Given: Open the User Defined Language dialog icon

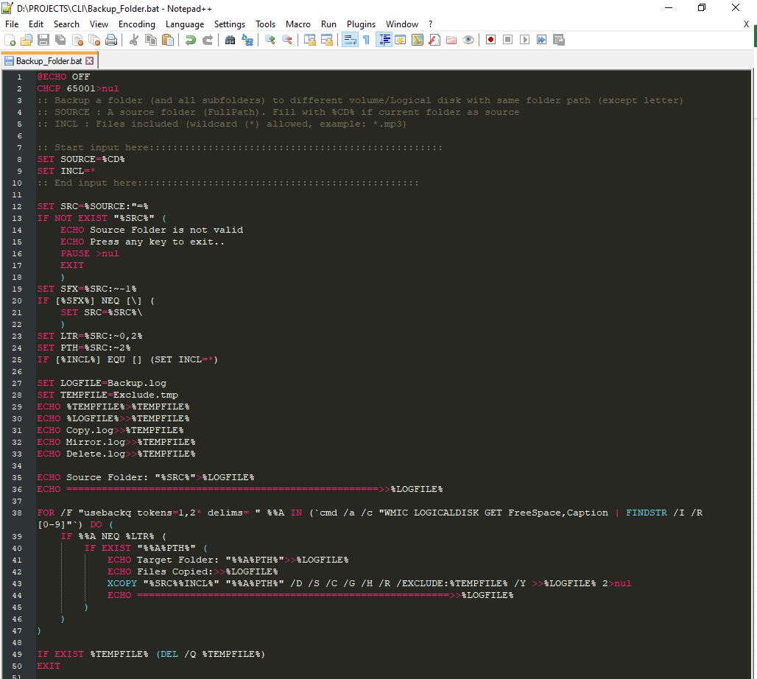Looking at the screenshot, I should point(401,40).
